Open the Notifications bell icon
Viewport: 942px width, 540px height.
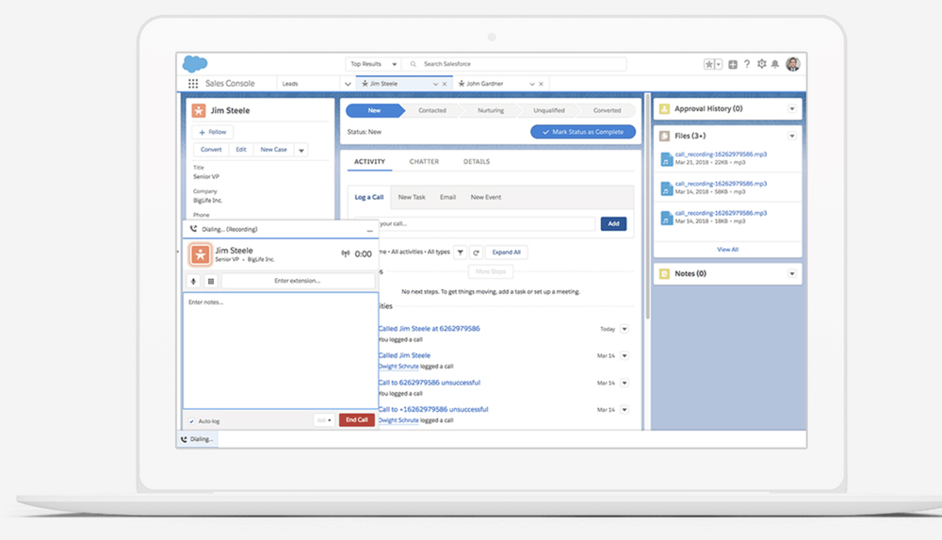click(775, 64)
